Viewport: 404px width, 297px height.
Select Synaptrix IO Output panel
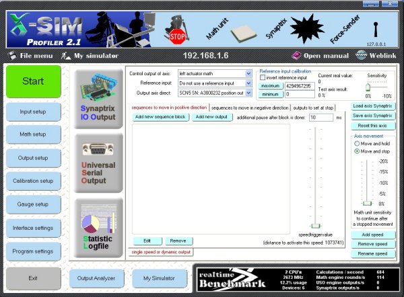tap(98, 99)
